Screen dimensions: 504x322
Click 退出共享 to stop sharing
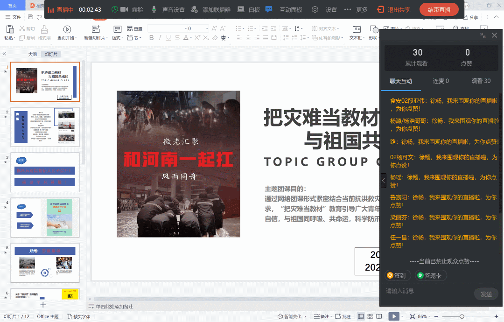(394, 10)
